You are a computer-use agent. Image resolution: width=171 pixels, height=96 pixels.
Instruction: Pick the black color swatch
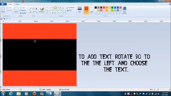pos(96,7)
